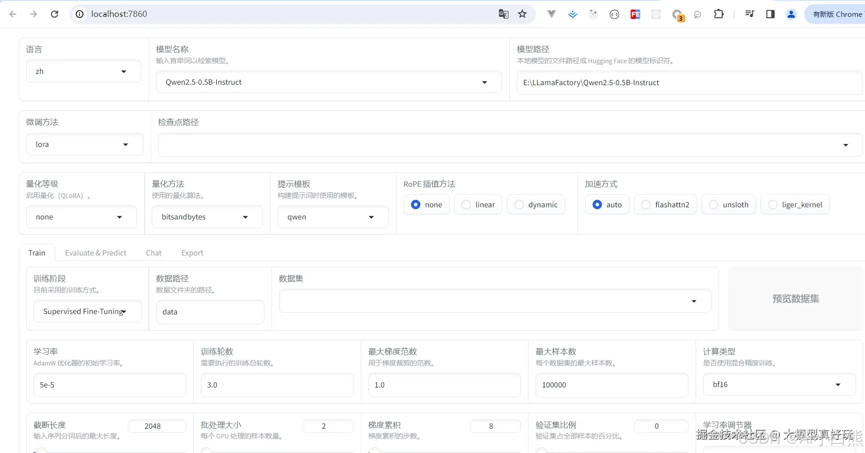Click the round outlined extension icon
The width and height of the screenshot is (865, 453).
[x=615, y=15]
